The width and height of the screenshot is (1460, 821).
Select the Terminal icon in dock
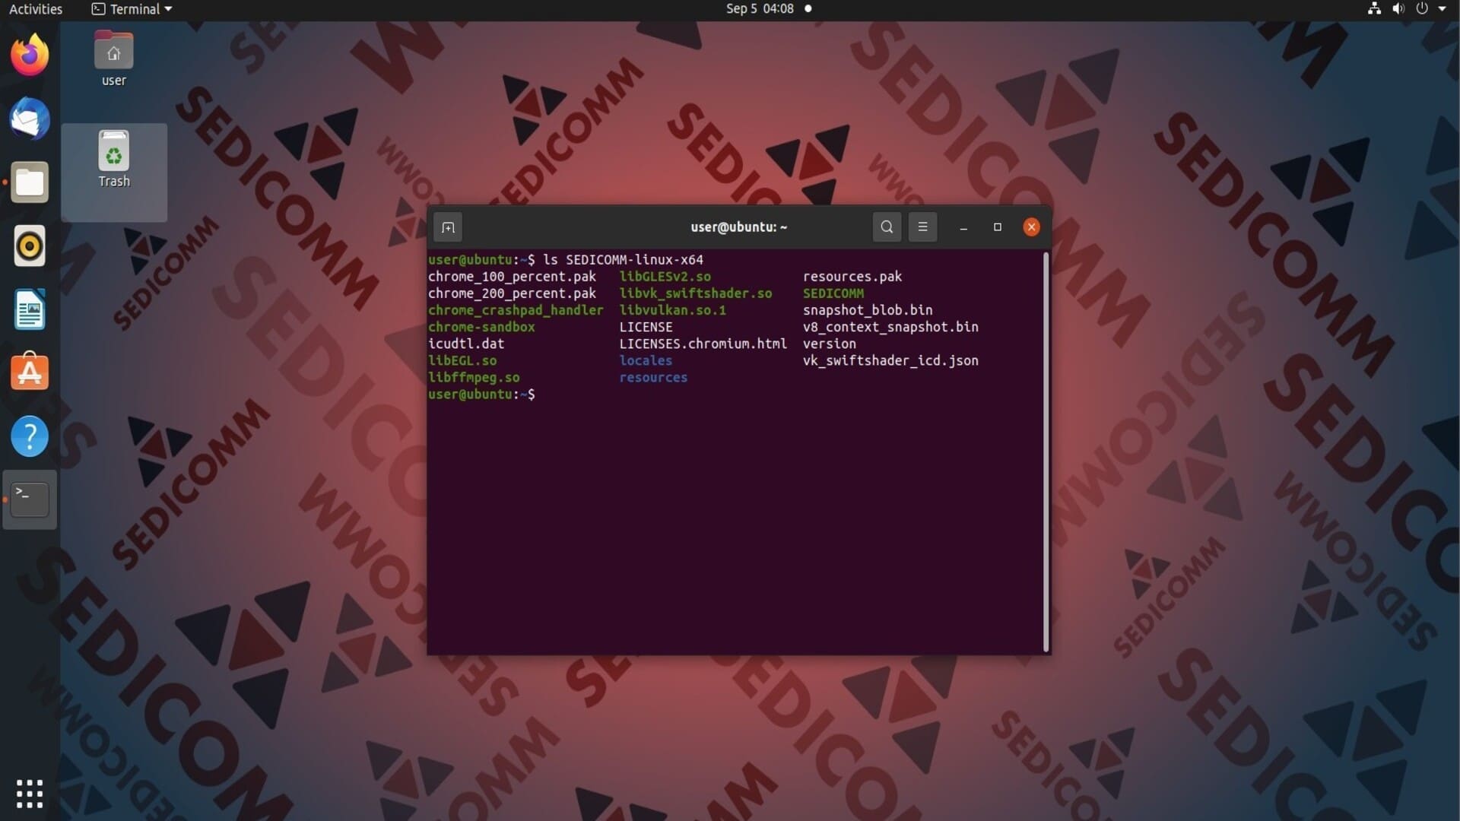30,499
